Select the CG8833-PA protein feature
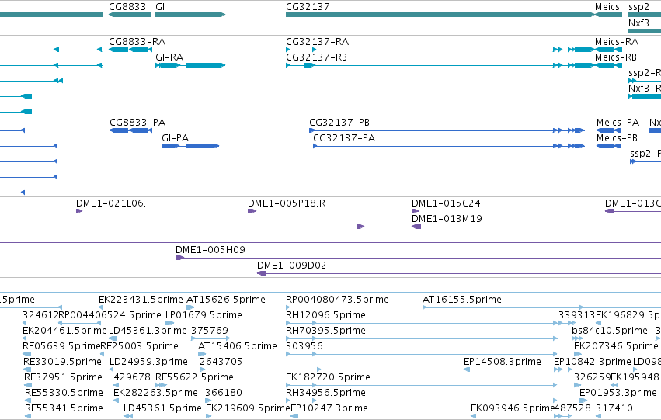Screen dimensions: 661x420 click(130, 130)
